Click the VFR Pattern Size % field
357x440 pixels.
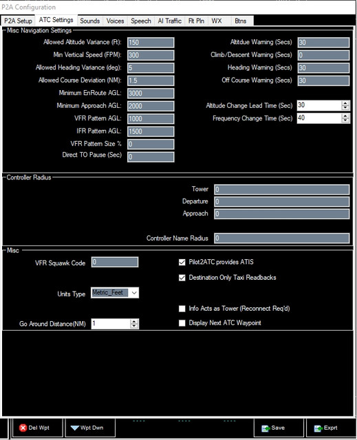(151, 144)
